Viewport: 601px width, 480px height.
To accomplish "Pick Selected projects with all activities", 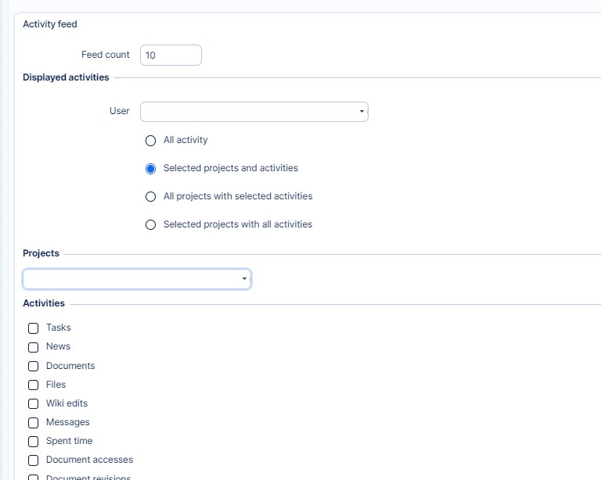I will pyautogui.click(x=151, y=225).
